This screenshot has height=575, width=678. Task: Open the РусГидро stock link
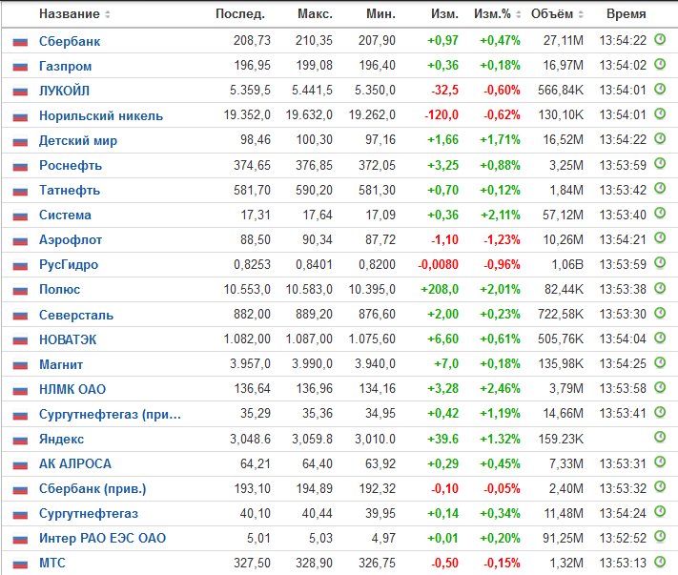pyautogui.click(x=69, y=264)
